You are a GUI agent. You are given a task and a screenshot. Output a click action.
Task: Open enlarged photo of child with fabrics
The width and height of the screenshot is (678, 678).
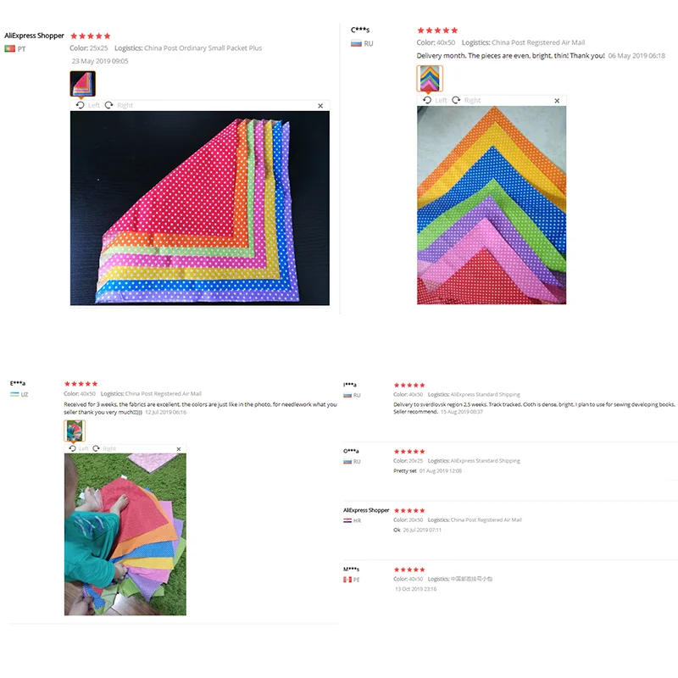click(125, 534)
